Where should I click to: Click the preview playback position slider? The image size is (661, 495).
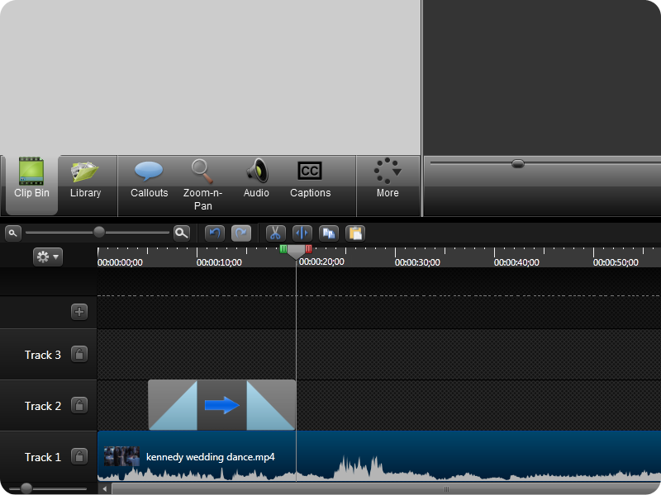tap(518, 163)
